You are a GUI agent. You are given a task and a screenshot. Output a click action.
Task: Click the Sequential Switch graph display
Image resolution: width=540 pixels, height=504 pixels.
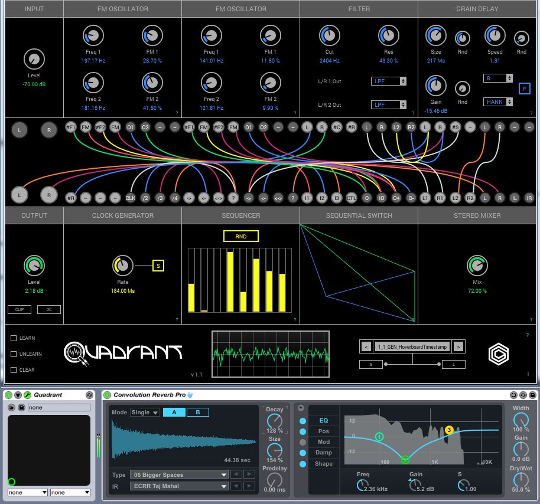[358, 273]
